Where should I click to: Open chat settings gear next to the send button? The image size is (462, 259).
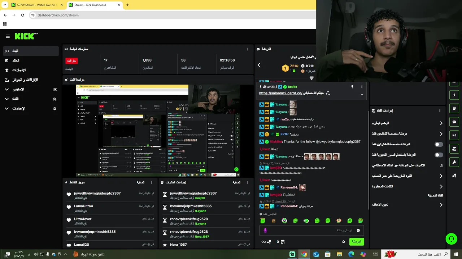[344, 242]
